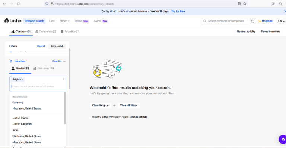Click the location dropdown list scrollbar
This screenshot has width=286, height=148.
(65, 108)
